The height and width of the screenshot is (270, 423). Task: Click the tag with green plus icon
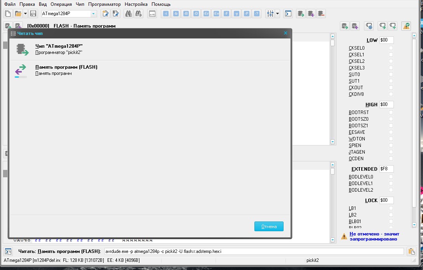pyautogui.click(x=393, y=26)
